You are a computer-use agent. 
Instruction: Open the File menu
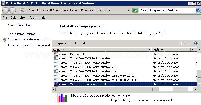click(5, 17)
